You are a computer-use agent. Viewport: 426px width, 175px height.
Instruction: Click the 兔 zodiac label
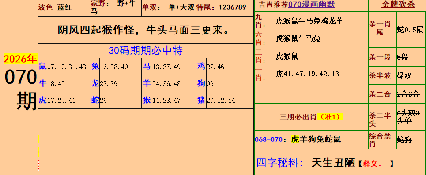[95, 66]
